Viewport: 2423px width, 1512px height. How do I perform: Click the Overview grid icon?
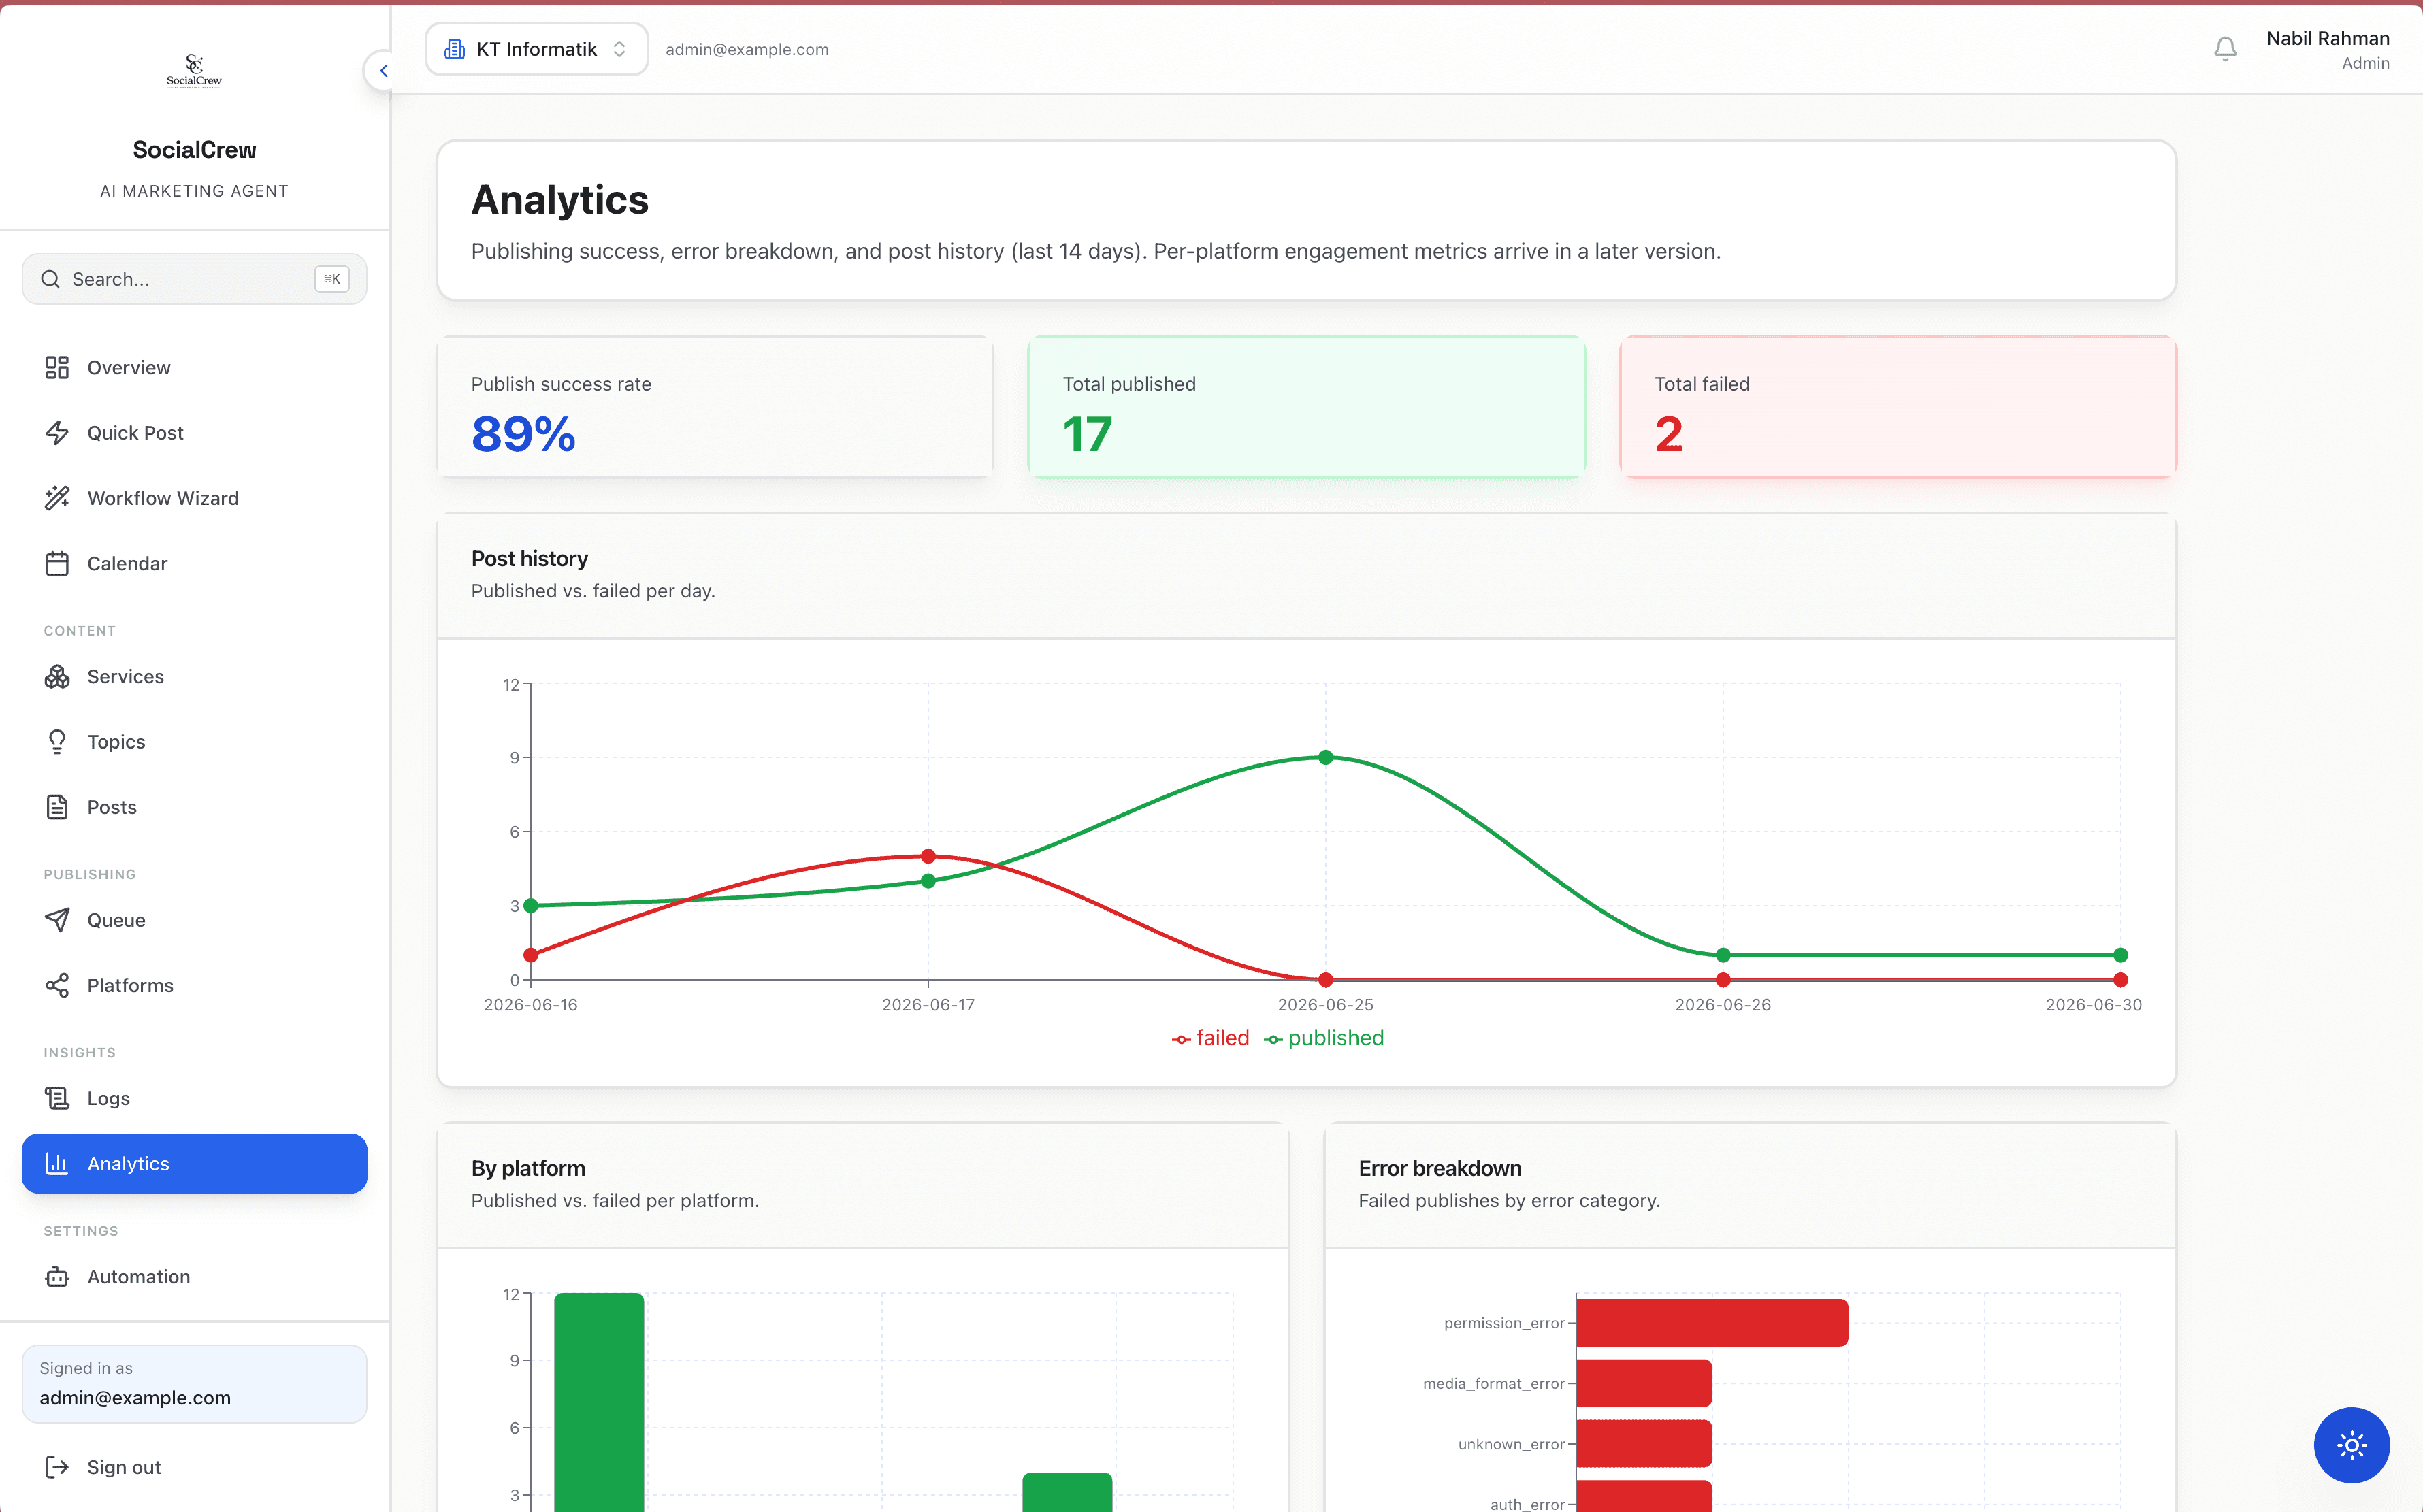[x=57, y=367]
